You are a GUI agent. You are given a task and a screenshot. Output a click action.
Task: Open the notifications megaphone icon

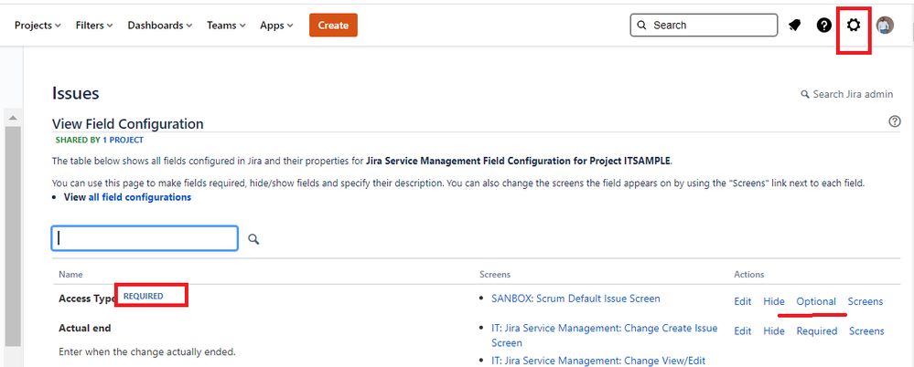(794, 26)
